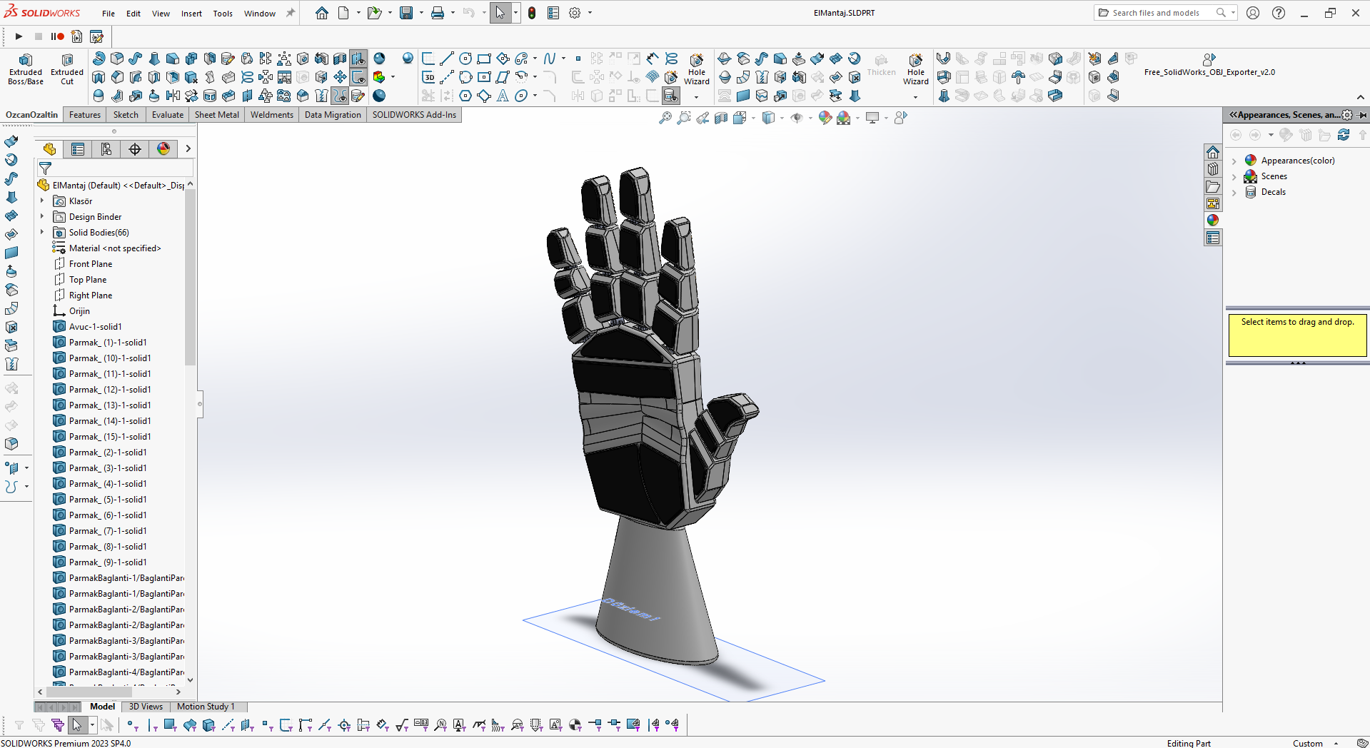Select the Corner Rectangle sketch tool

point(484,59)
